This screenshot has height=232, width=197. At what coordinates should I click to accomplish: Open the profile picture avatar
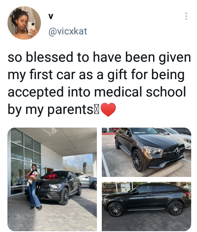coord(24,23)
